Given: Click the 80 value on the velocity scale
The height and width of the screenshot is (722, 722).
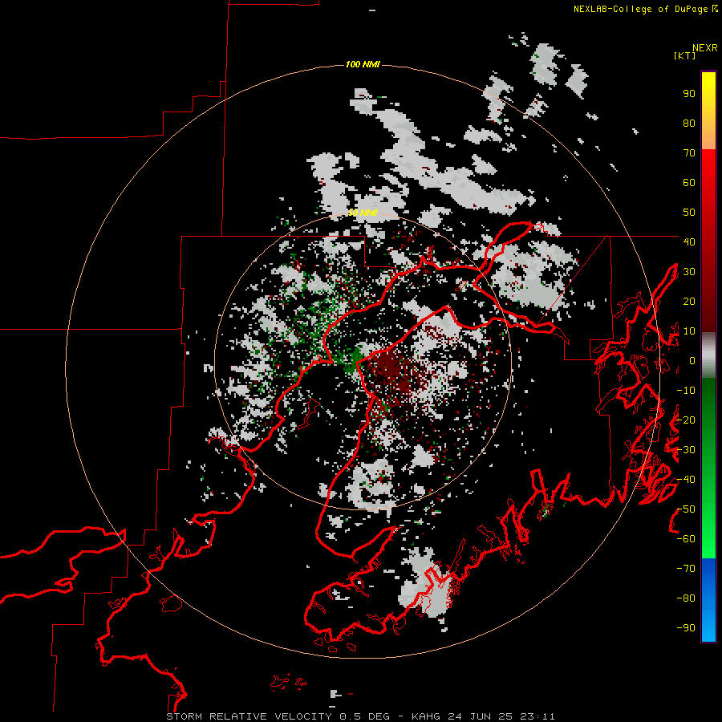Looking at the screenshot, I should pyautogui.click(x=689, y=124).
